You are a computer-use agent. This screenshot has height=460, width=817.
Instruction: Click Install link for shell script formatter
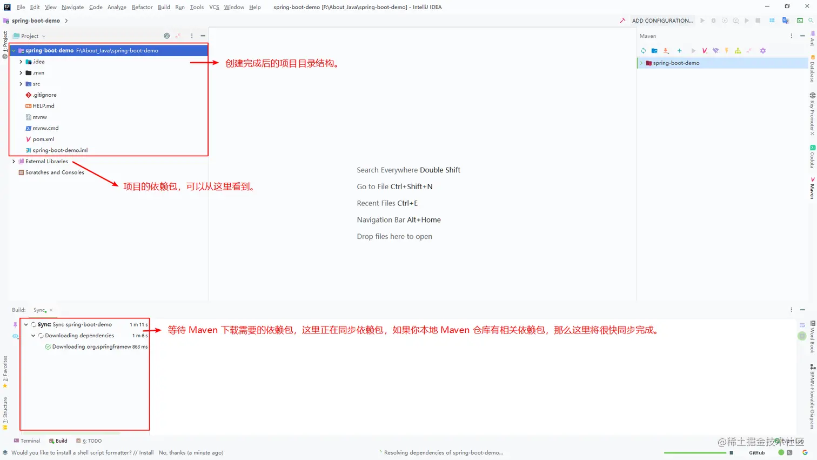146,453
